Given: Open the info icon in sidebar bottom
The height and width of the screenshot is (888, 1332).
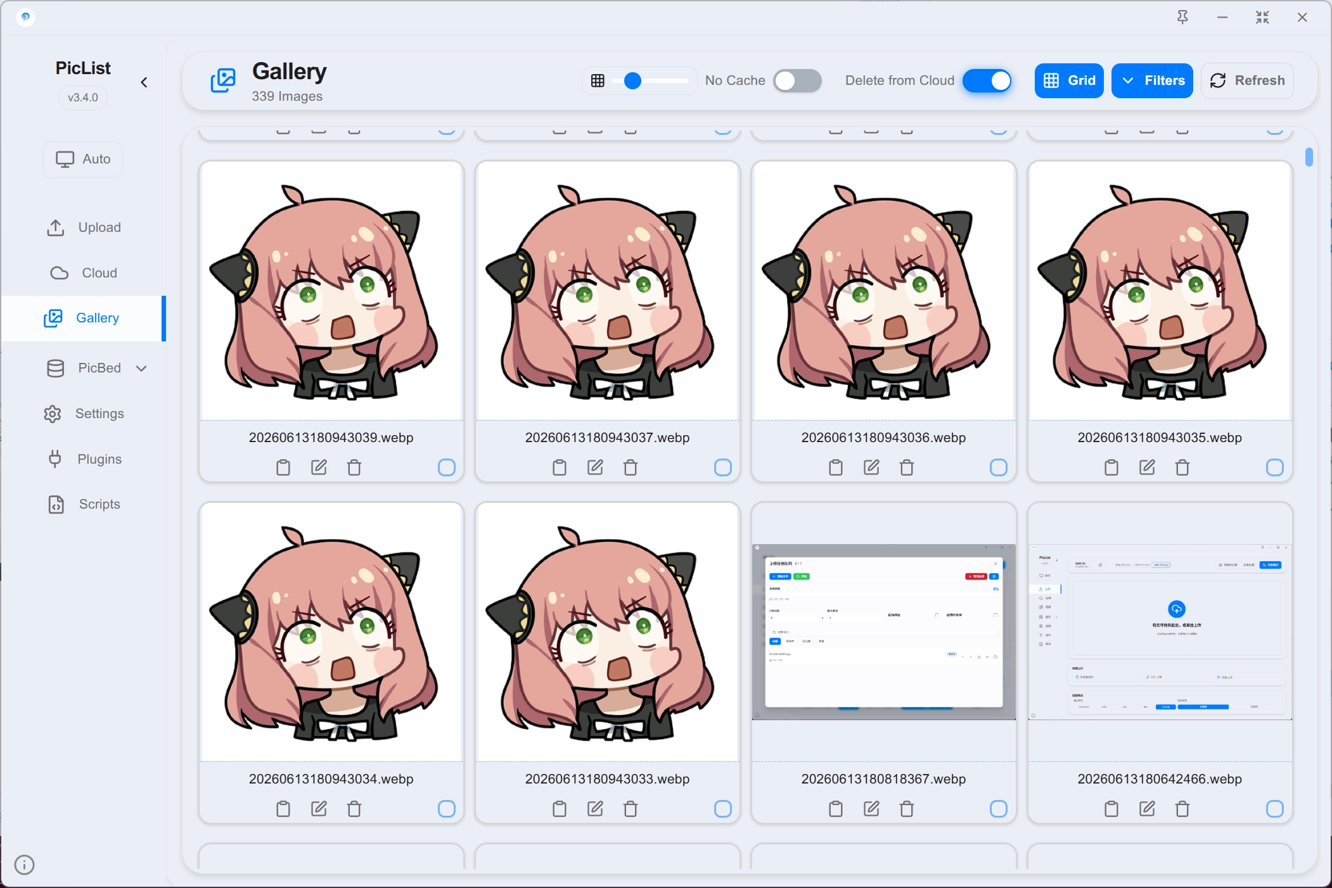Looking at the screenshot, I should [x=24, y=865].
